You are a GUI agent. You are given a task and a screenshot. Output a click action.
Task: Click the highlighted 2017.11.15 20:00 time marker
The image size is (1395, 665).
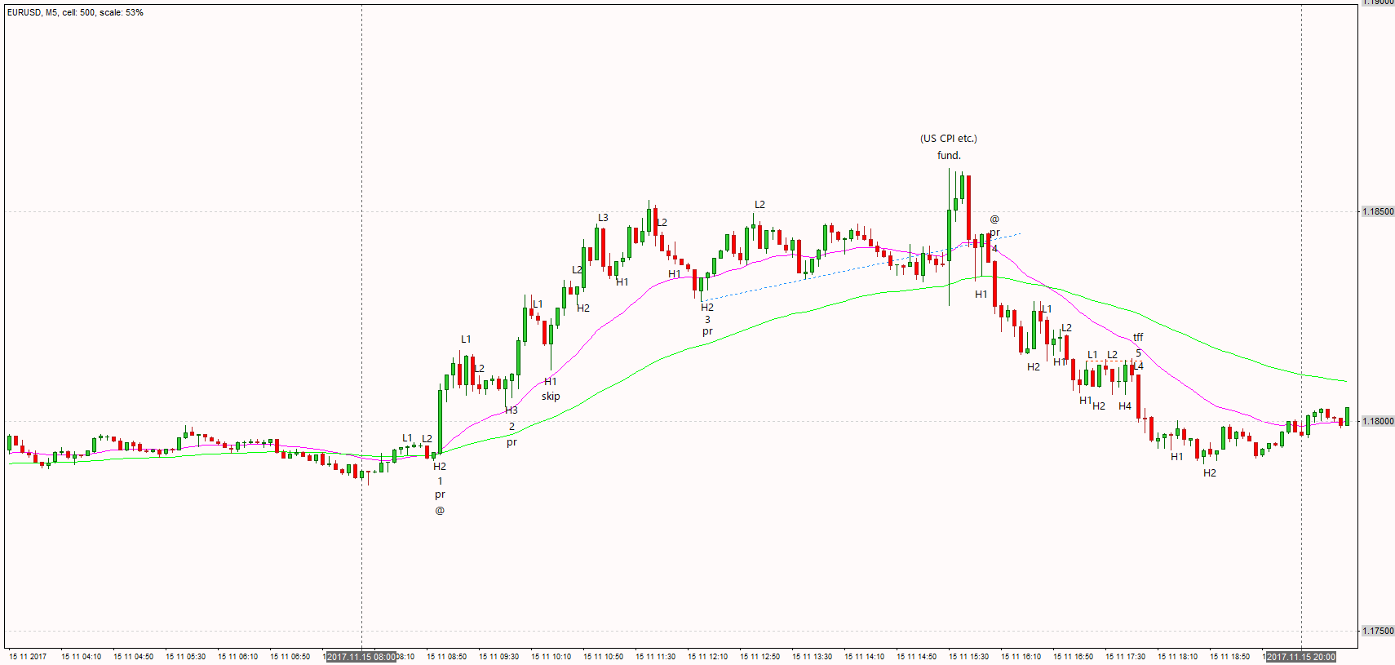pos(1301,657)
